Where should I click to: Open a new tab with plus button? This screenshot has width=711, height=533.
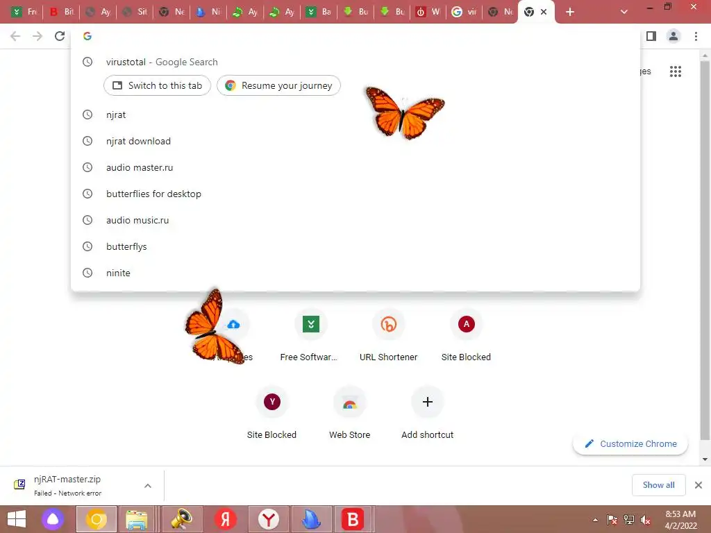coord(570,12)
